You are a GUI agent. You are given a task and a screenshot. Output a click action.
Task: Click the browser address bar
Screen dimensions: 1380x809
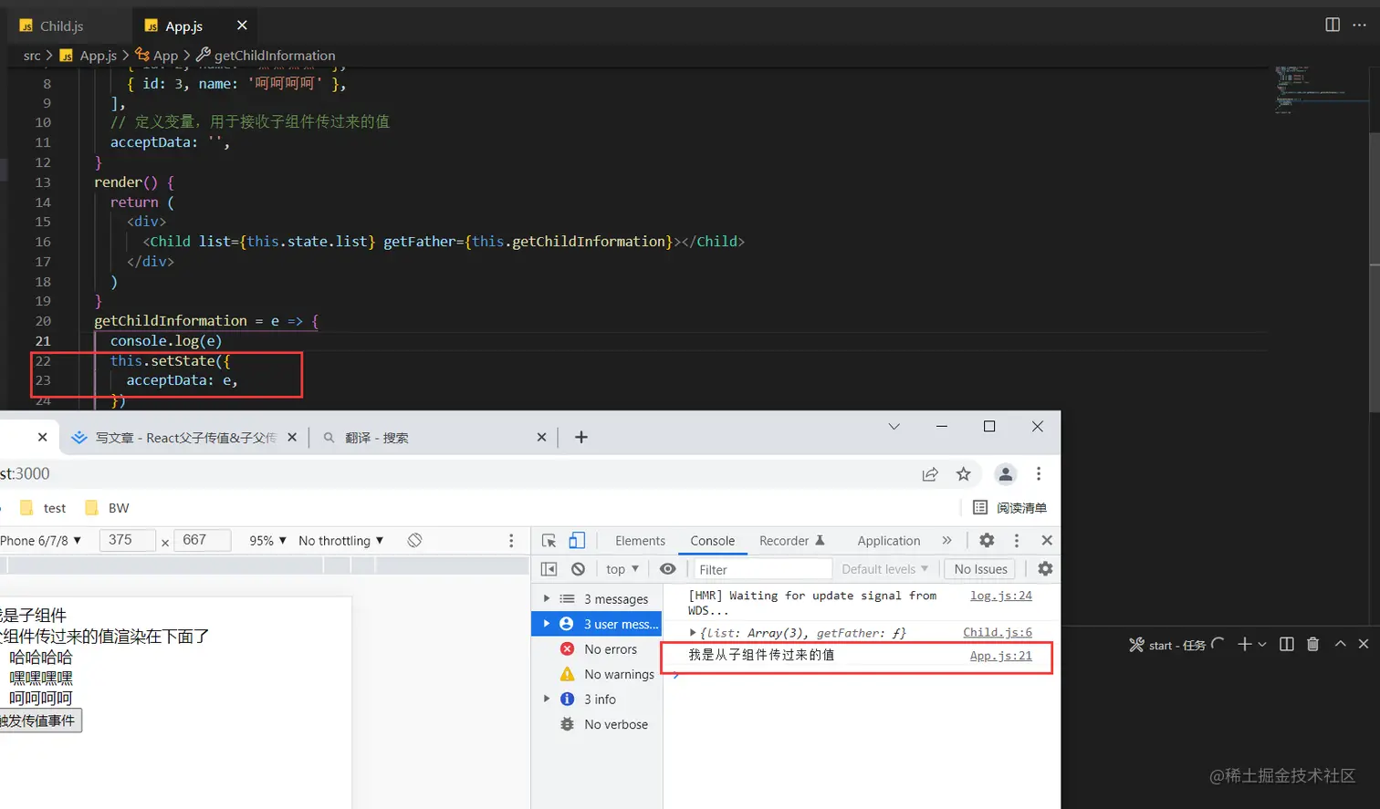pyautogui.click(x=456, y=473)
